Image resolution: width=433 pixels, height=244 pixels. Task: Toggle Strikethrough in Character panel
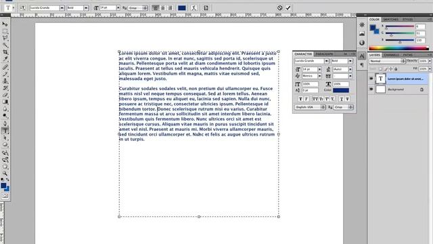347,99
